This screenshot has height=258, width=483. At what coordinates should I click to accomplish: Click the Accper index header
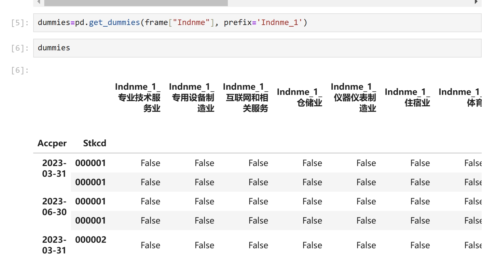pos(52,143)
